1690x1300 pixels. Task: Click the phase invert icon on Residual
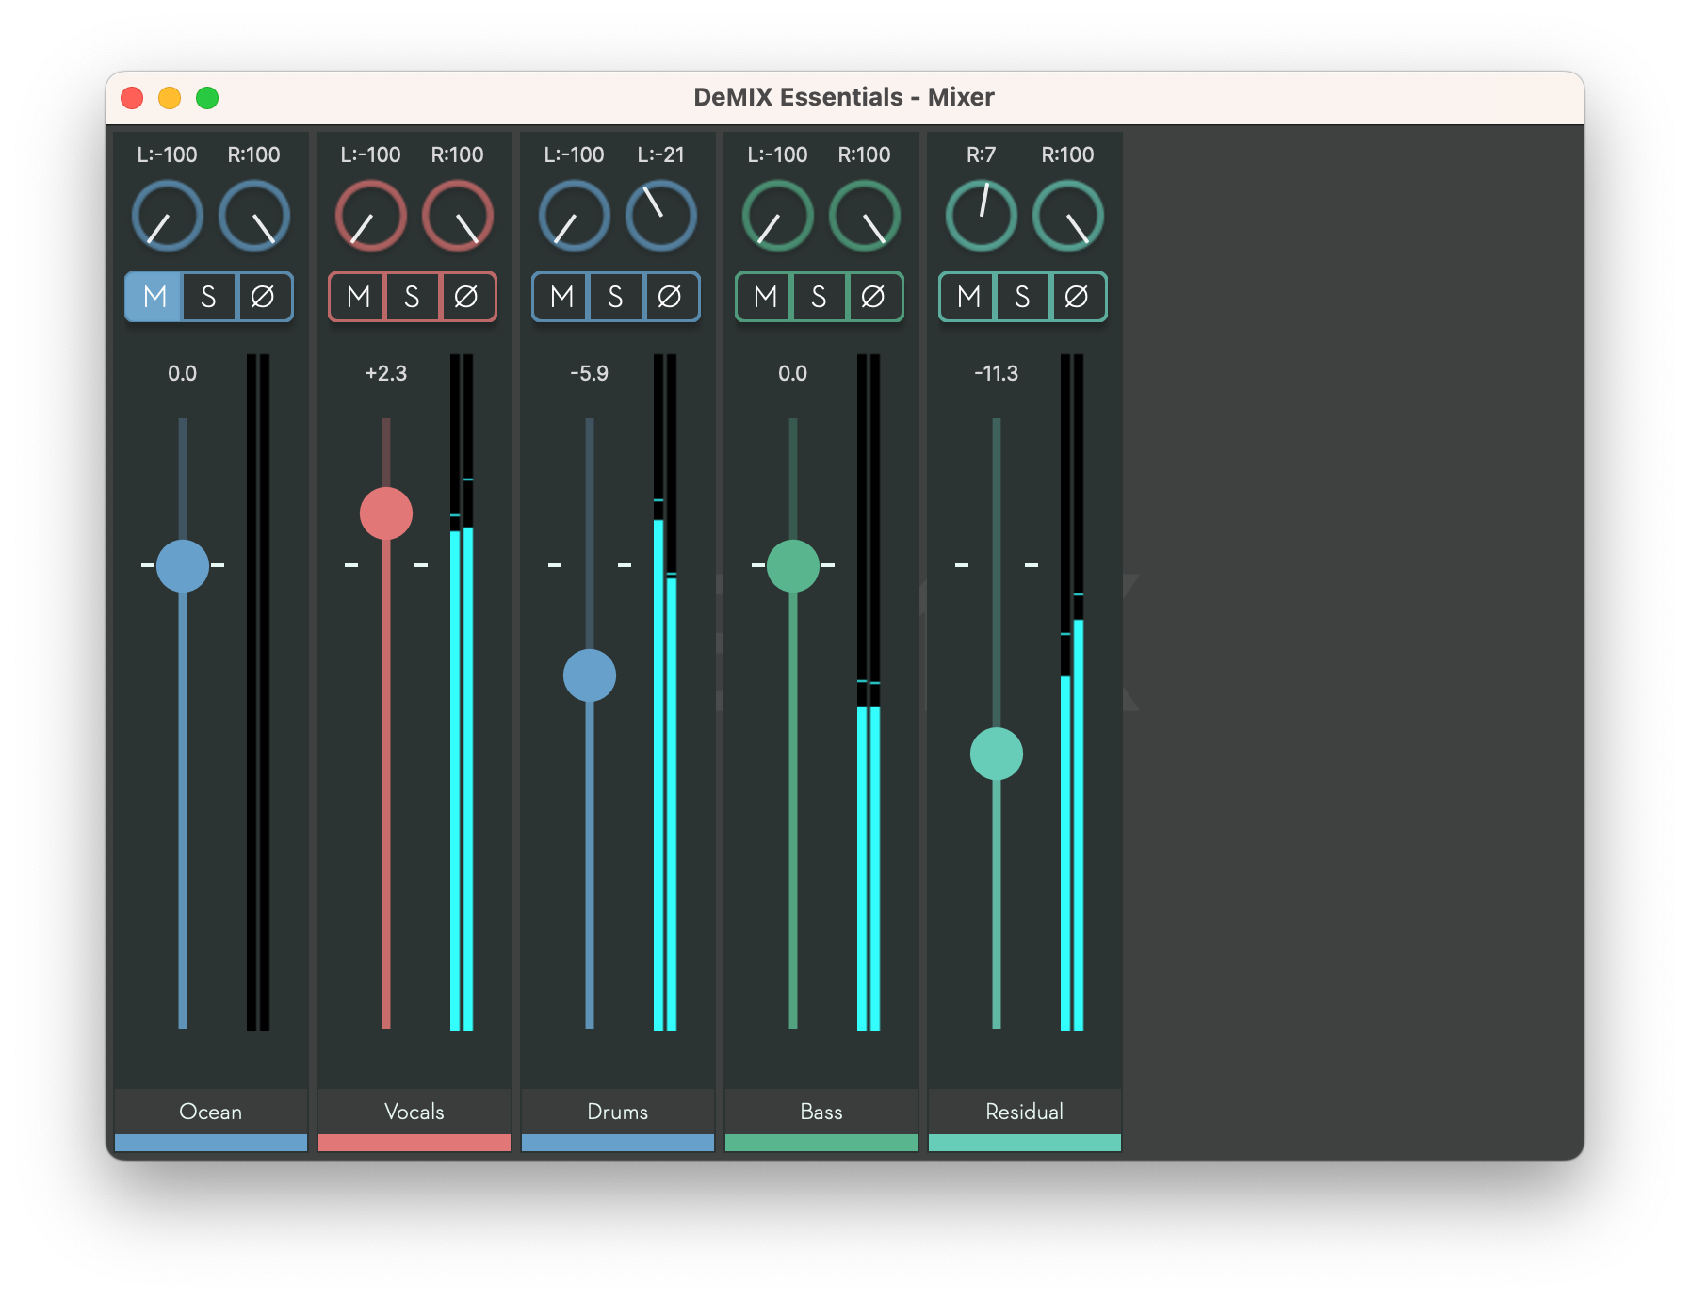[1077, 297]
